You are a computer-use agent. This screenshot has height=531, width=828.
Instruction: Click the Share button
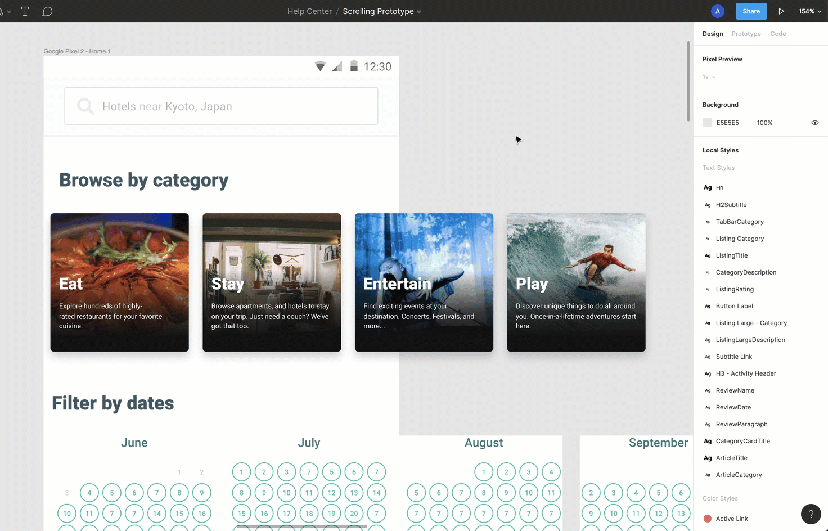click(x=751, y=11)
